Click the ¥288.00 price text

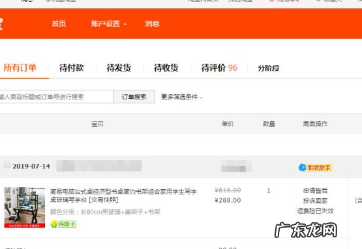click(228, 200)
